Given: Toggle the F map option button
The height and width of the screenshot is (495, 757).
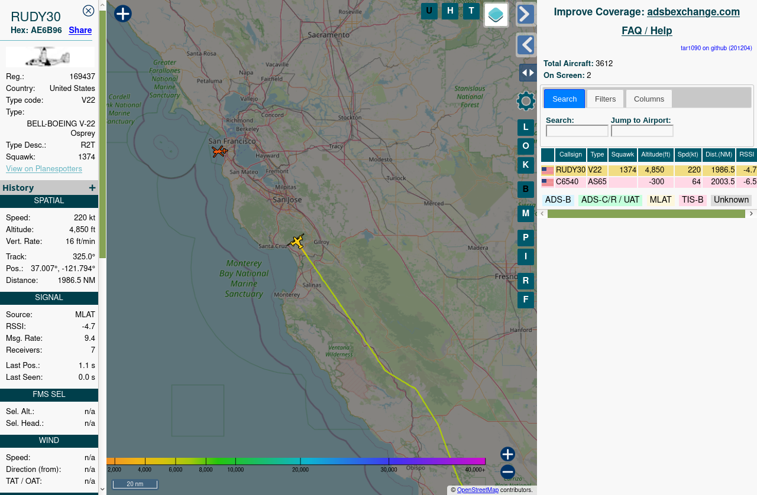Looking at the screenshot, I should click(x=526, y=300).
